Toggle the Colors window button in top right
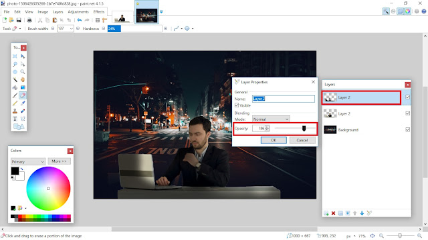428x240 pixels. pyautogui.click(x=407, y=11)
